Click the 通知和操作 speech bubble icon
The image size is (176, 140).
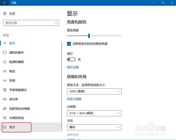point(5,52)
